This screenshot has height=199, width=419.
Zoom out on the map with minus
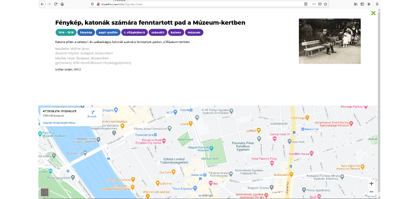pyautogui.click(x=371, y=192)
